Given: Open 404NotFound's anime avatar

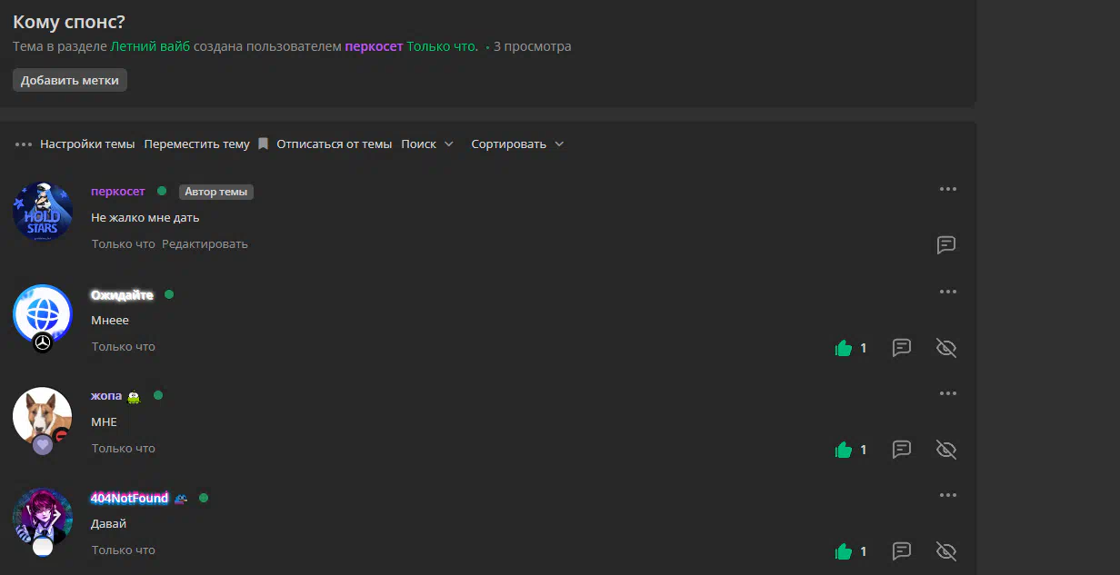Looking at the screenshot, I should [x=43, y=518].
